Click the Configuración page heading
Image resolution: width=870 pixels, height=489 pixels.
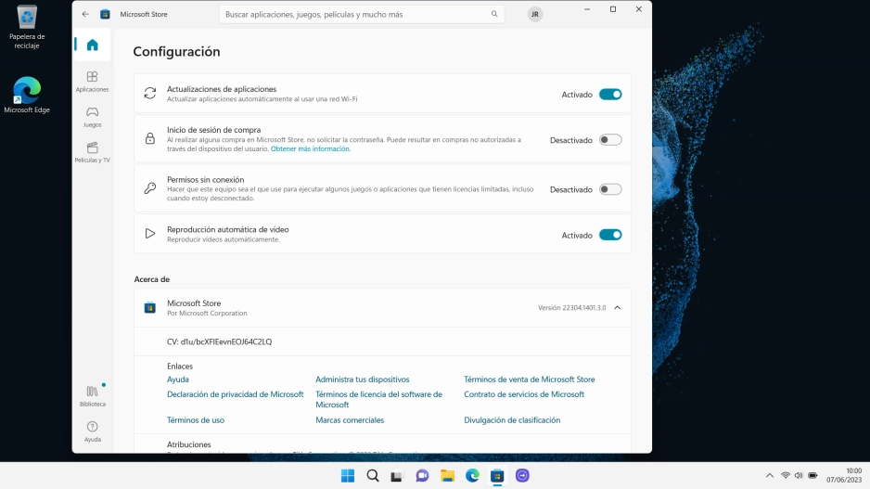point(176,52)
